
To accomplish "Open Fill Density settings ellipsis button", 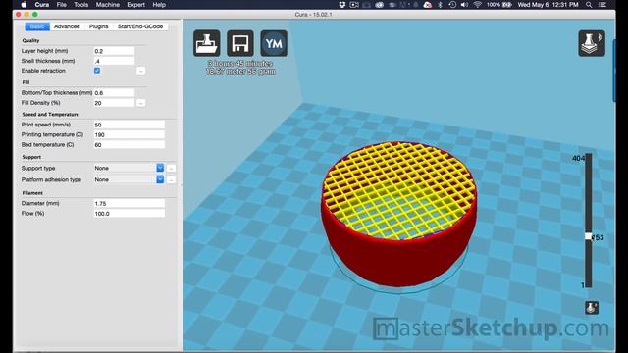I will coord(140,103).
